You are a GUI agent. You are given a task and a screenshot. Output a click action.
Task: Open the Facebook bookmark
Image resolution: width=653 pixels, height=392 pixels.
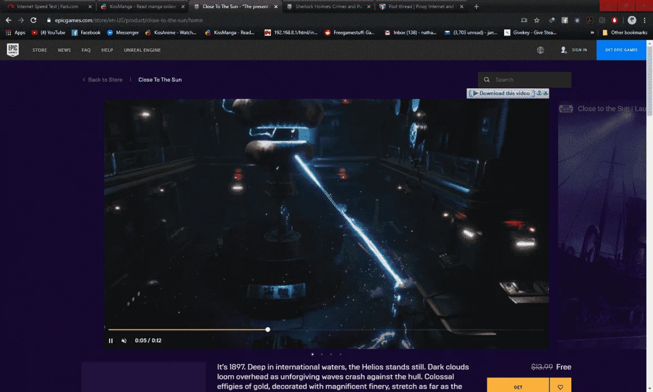(86, 33)
